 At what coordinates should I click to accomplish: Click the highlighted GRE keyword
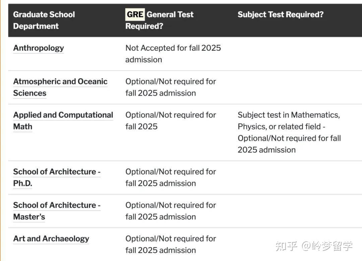click(135, 14)
